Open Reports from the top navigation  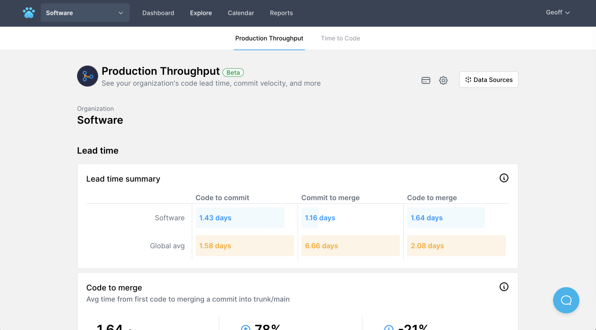(281, 13)
